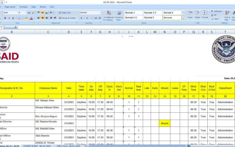Click the Increase Font Size icon
This screenshot has height=147, width=235.
(29, 13)
